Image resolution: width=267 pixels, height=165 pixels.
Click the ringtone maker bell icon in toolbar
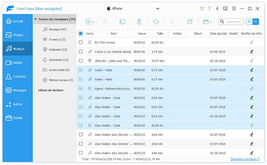pyautogui.click(x=173, y=22)
